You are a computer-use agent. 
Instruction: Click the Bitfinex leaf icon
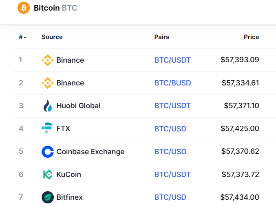coord(48,197)
